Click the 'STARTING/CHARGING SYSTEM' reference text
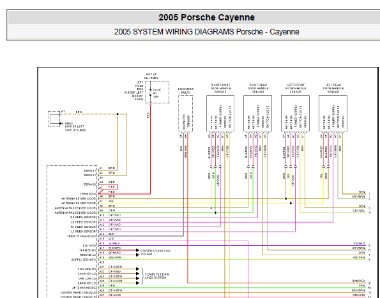 155,252
